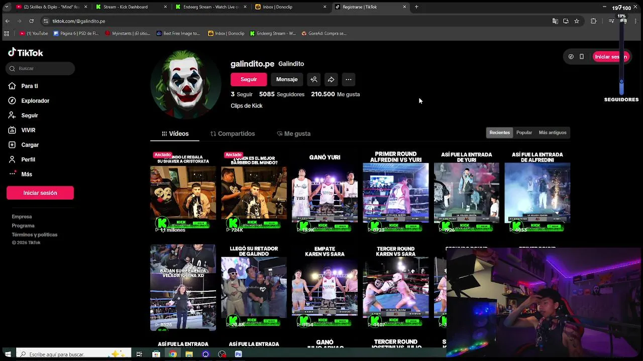
Task: Click the 3 Seguir following count
Action: tap(242, 94)
